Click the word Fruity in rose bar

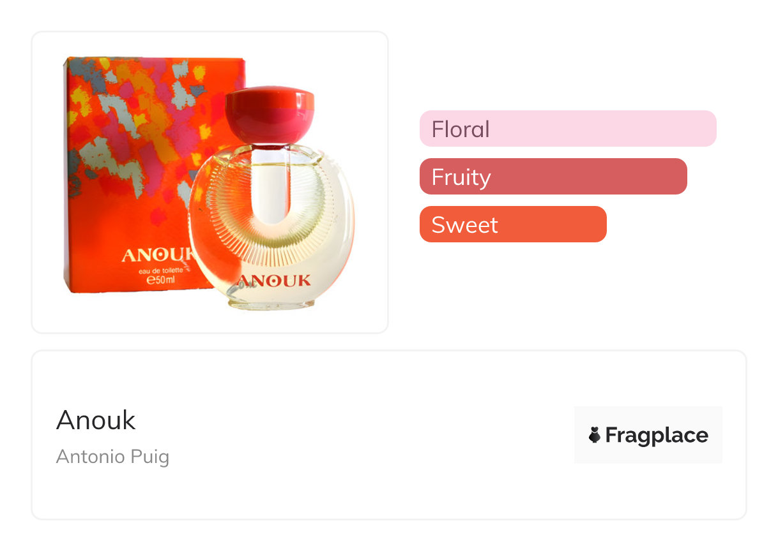coord(461,177)
